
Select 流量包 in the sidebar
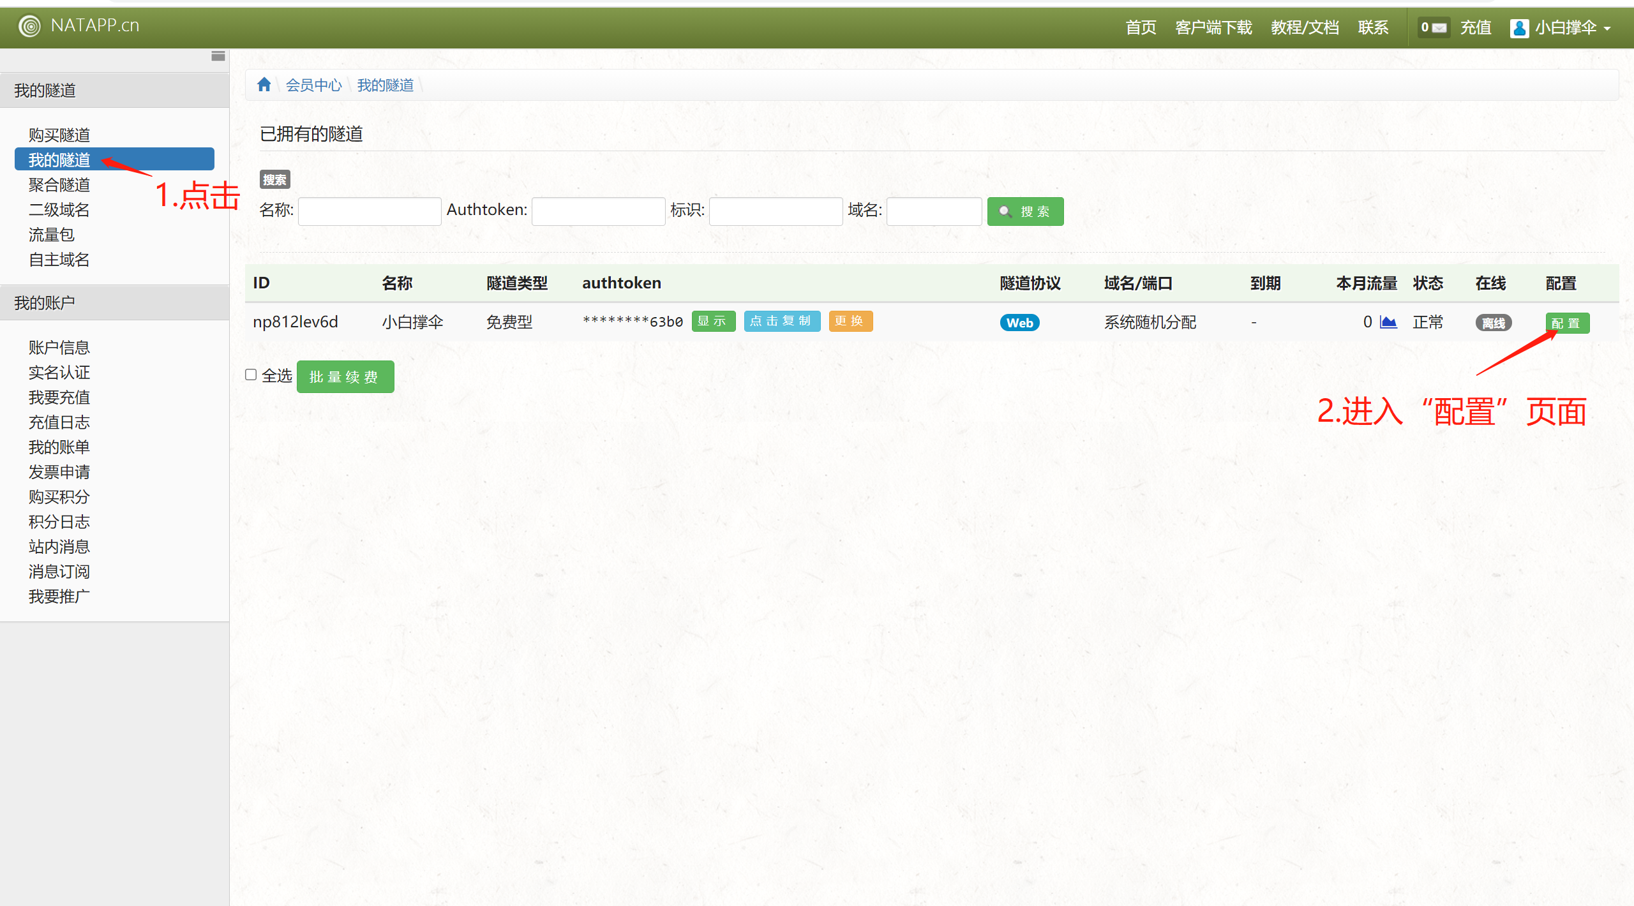[52, 235]
